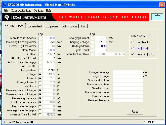Image resolution: width=166 pixels, height=125 pixels.
Task: Click the EV2200 app icon in title bar
Action: point(5,5)
